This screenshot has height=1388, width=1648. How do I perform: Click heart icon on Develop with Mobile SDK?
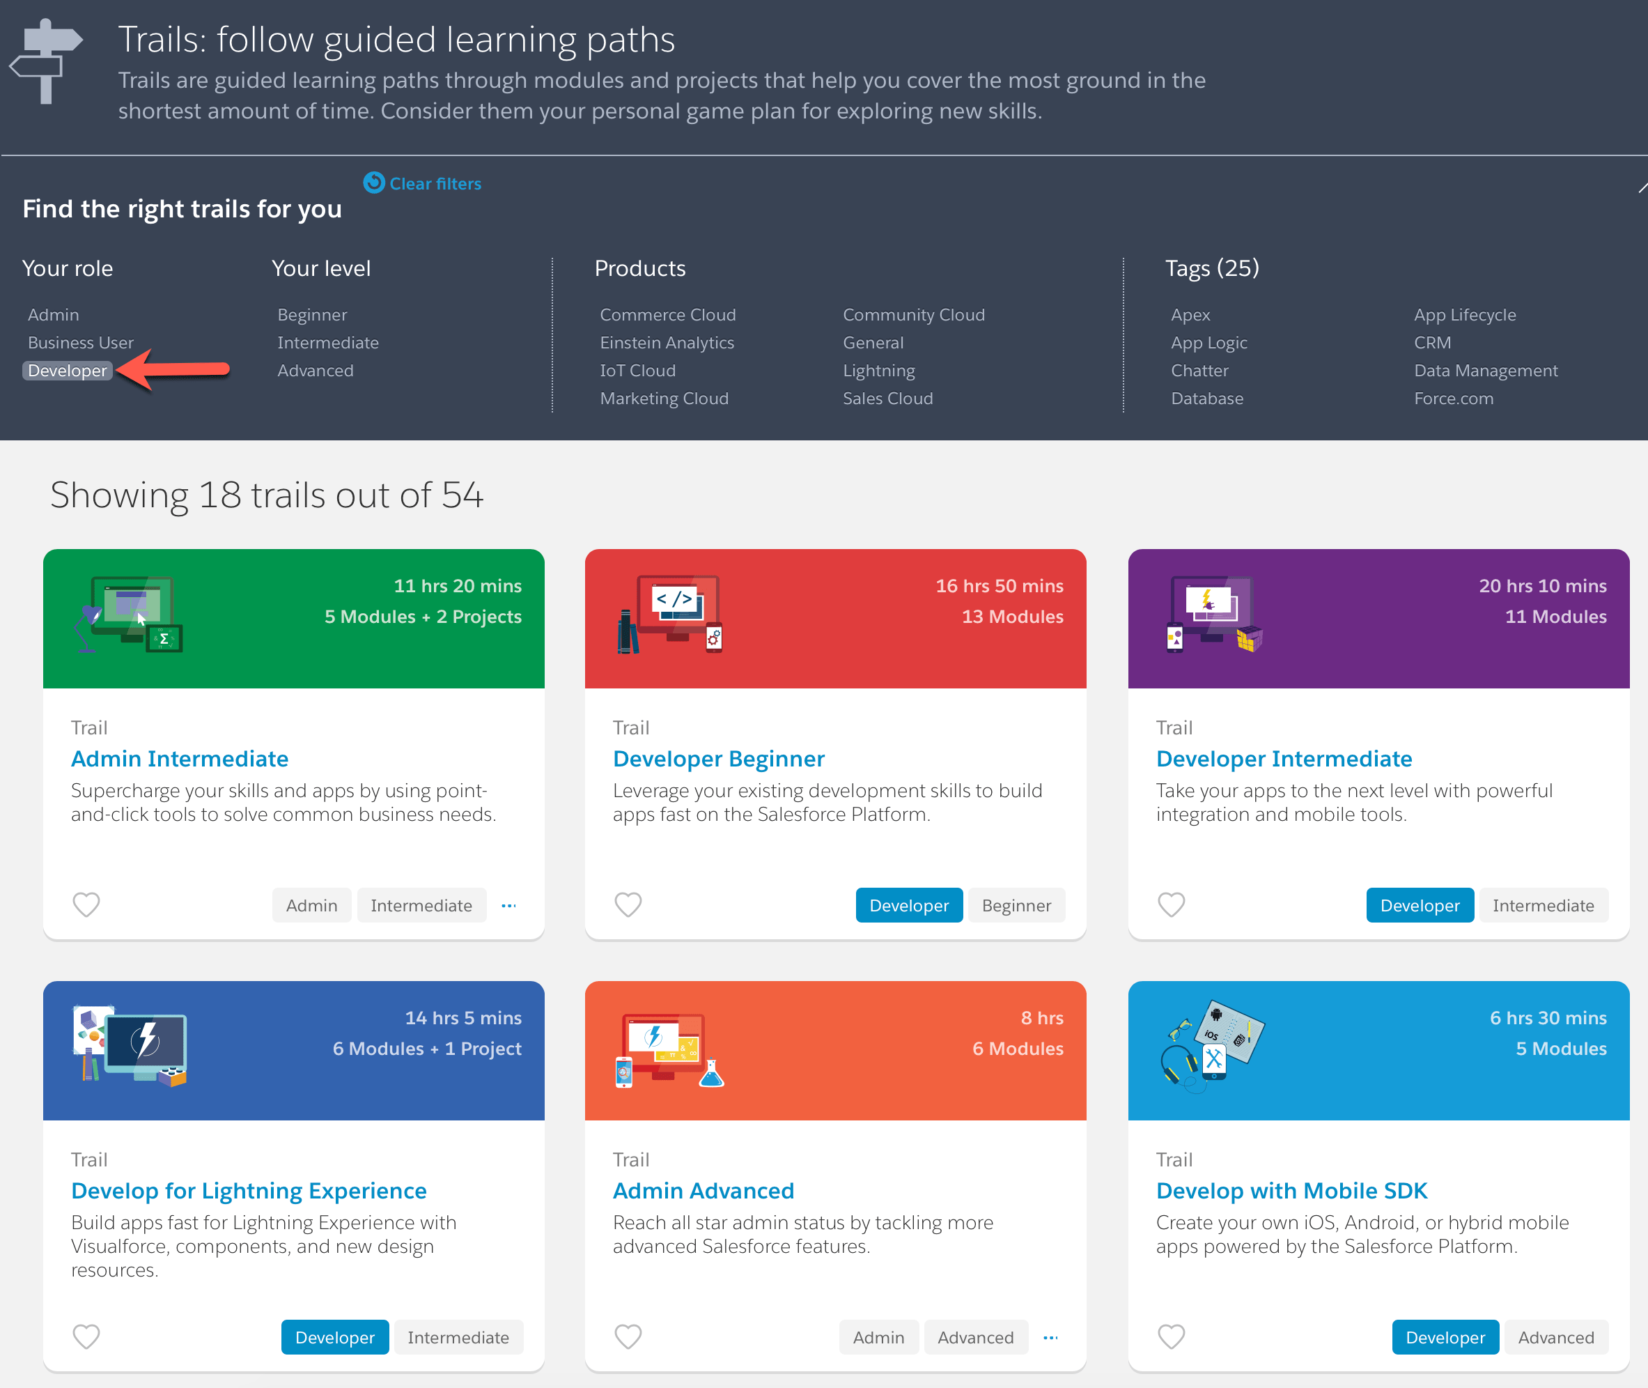pos(1170,1337)
